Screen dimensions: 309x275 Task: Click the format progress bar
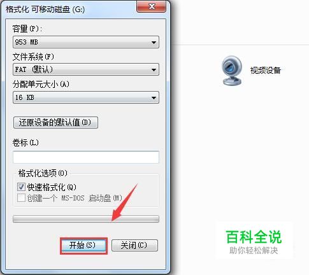(86, 219)
